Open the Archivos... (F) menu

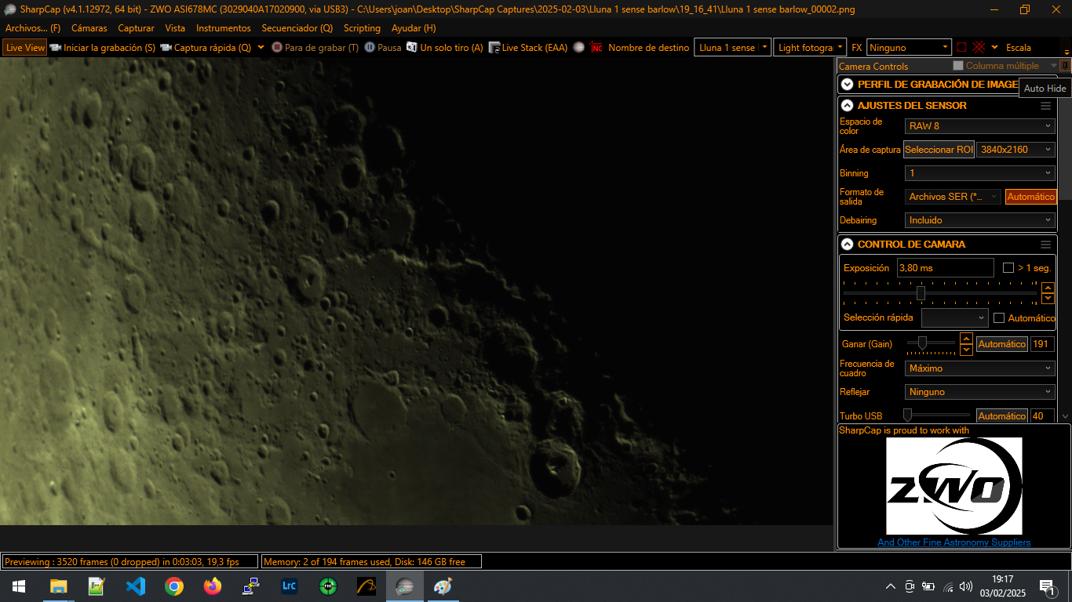[x=33, y=28]
